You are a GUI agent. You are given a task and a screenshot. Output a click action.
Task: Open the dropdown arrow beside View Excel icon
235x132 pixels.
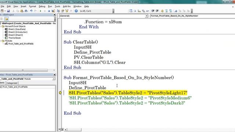pos(5,11)
